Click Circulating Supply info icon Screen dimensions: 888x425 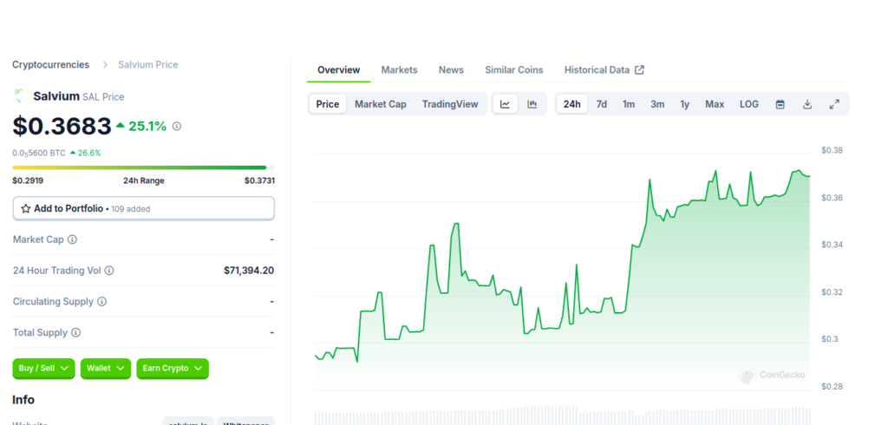[102, 302]
